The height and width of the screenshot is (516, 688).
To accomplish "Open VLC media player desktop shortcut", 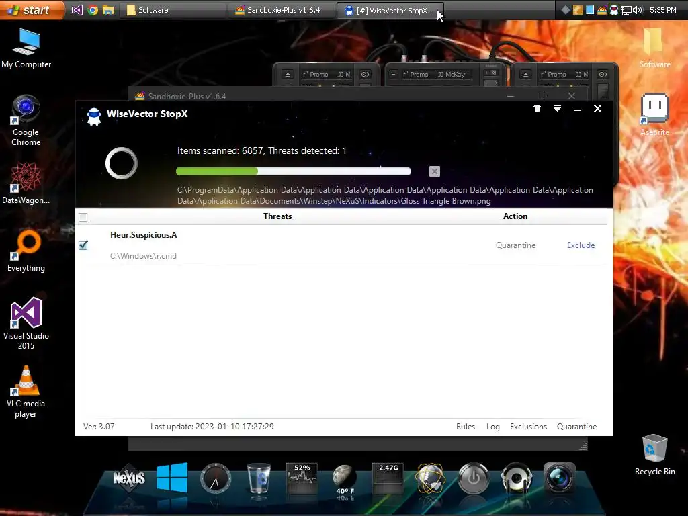I will coord(26,392).
